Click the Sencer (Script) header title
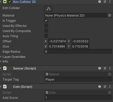 point(25,68)
